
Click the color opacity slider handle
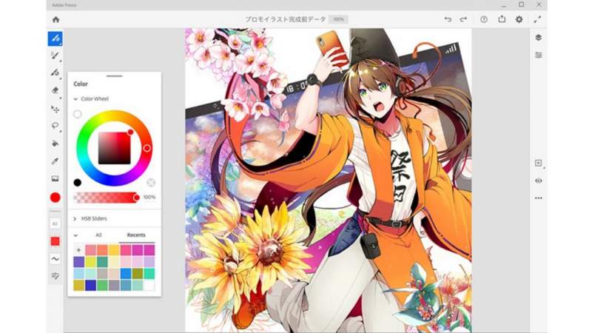click(x=136, y=198)
